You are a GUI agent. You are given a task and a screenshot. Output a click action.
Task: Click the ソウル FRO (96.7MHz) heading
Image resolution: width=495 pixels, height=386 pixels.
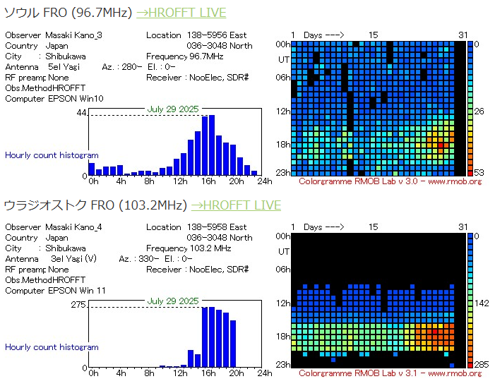[x=67, y=13]
